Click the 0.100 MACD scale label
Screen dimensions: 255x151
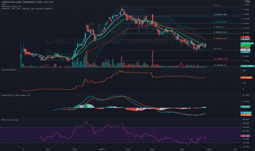[246, 95]
